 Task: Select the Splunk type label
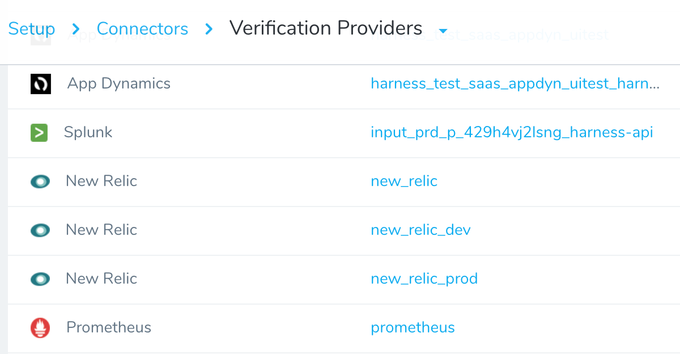[x=88, y=133]
